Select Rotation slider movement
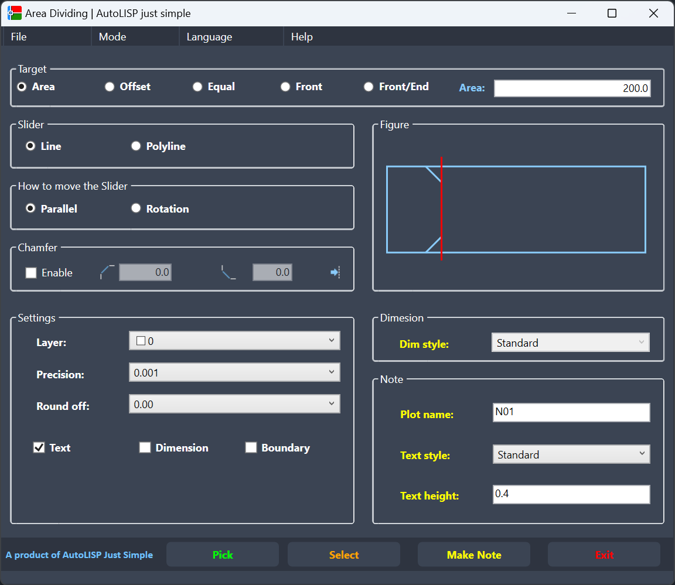 click(x=136, y=208)
